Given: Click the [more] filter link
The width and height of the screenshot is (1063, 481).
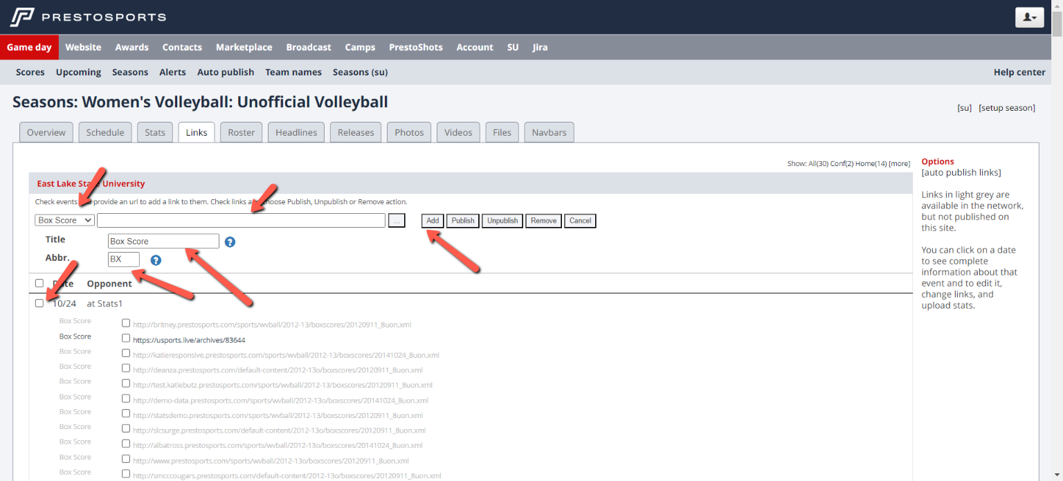Looking at the screenshot, I should [x=900, y=164].
